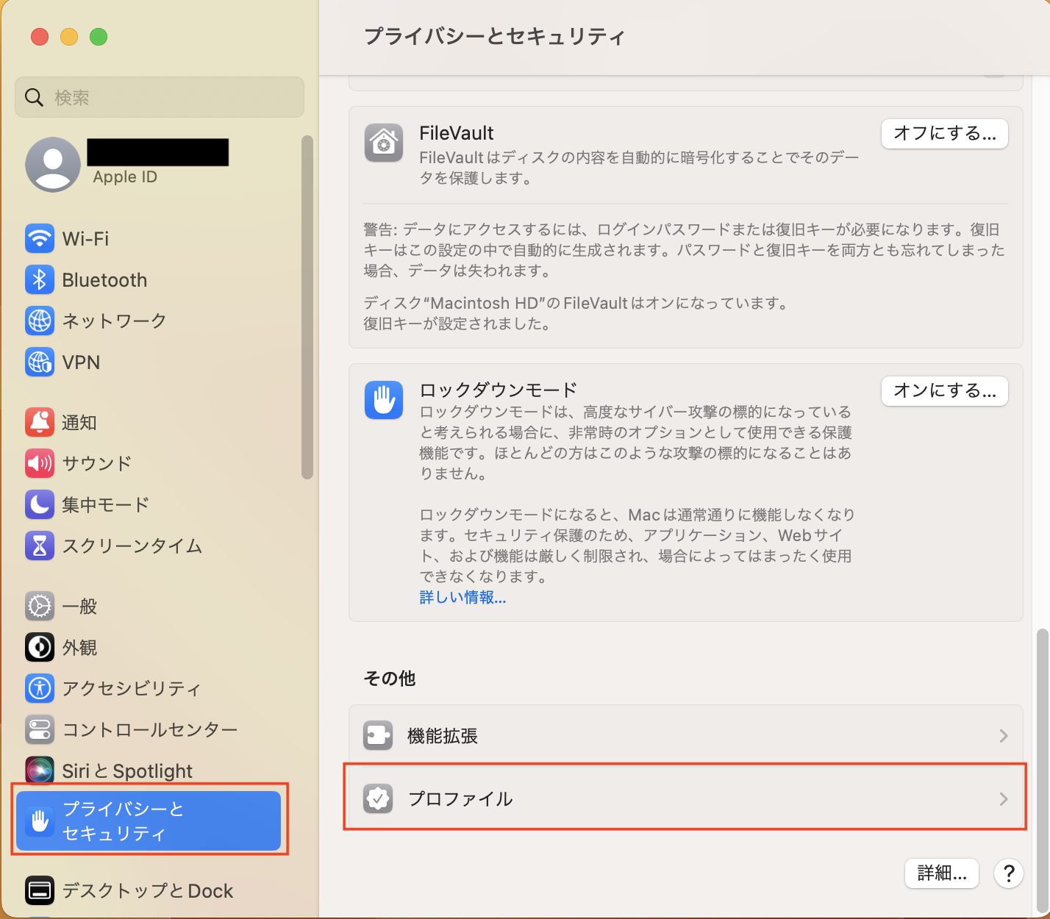The width and height of the screenshot is (1050, 919).
Task: Click the VPN sidebar icon
Action: [x=39, y=362]
